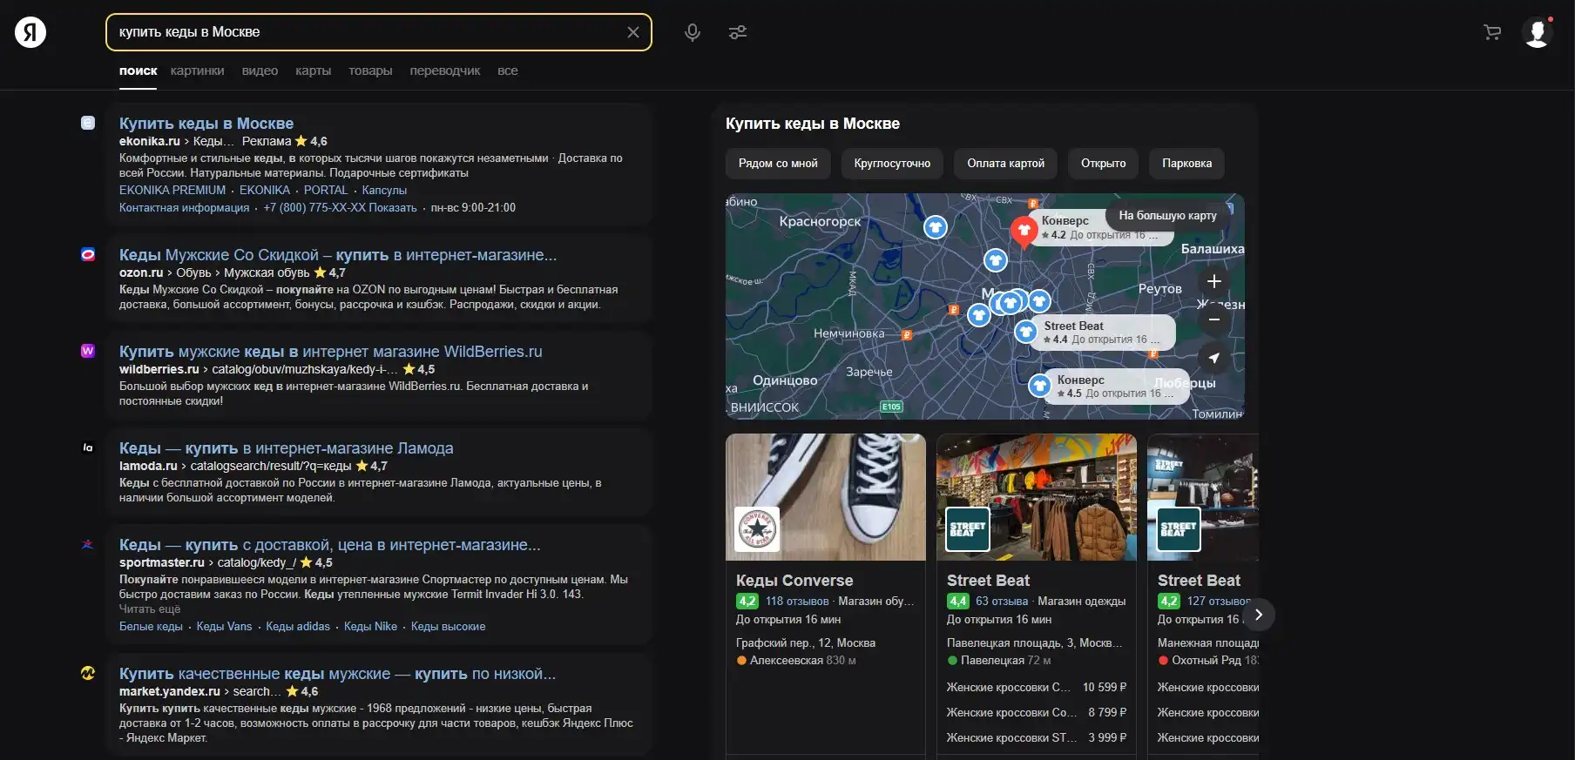Start voice search with the microphone icon
The width and height of the screenshot is (1575, 760).
tap(693, 32)
